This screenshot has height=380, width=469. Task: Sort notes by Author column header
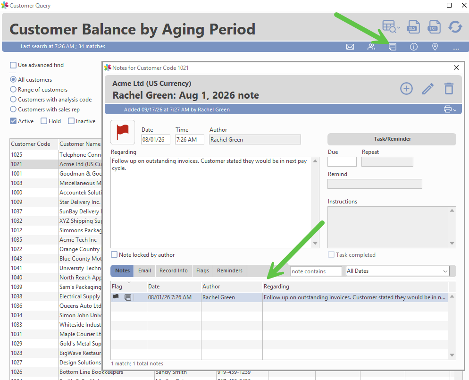(232, 287)
